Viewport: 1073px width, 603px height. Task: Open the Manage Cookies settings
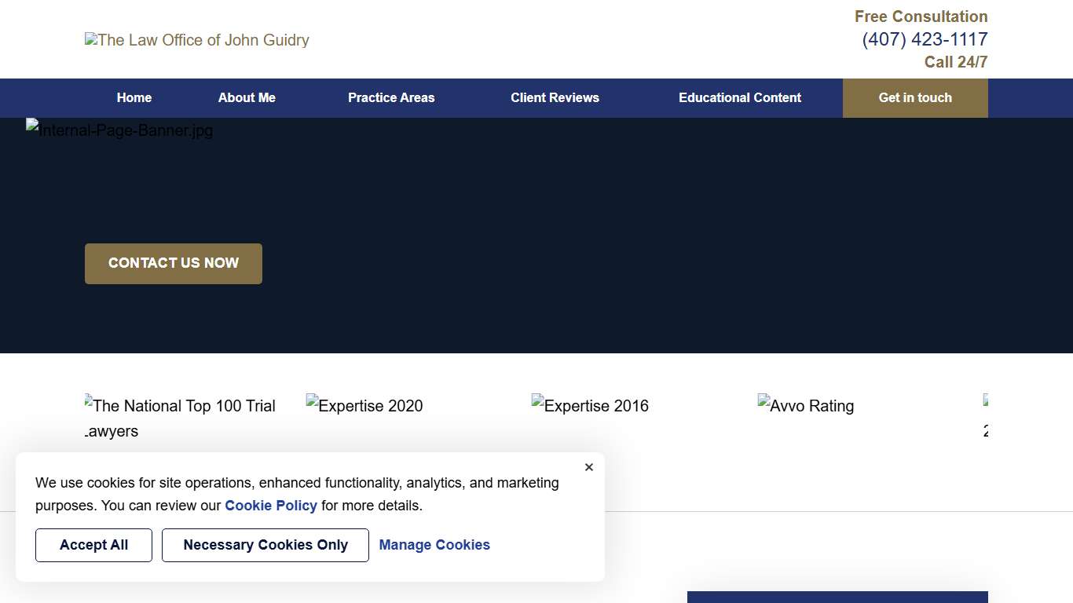tap(434, 545)
